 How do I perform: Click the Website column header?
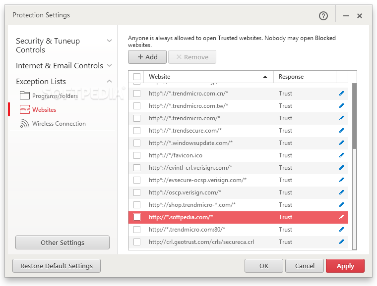(208, 77)
